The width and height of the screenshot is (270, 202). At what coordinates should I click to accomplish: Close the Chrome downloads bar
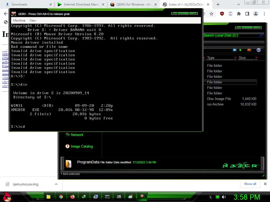pyautogui.click(x=265, y=184)
